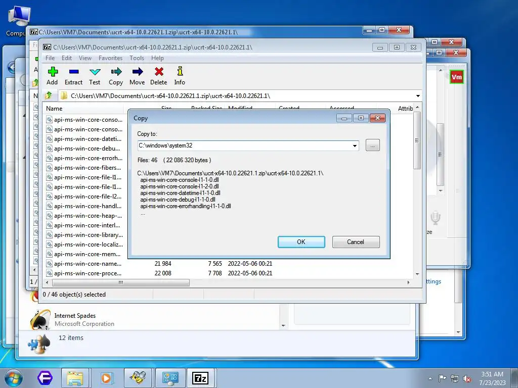Select the api-ms-win-core-library... file
Screen dimensions: 518x388
84,234
